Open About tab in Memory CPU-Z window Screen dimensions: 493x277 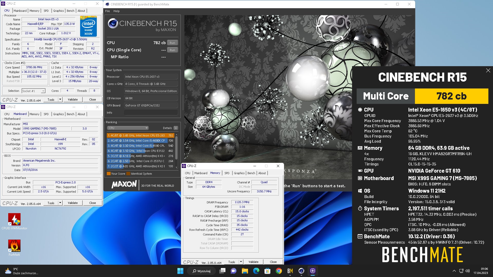262,173
